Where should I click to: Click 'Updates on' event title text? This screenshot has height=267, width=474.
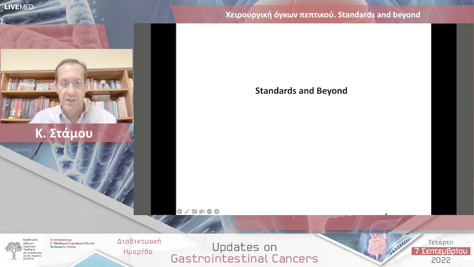pyautogui.click(x=244, y=247)
